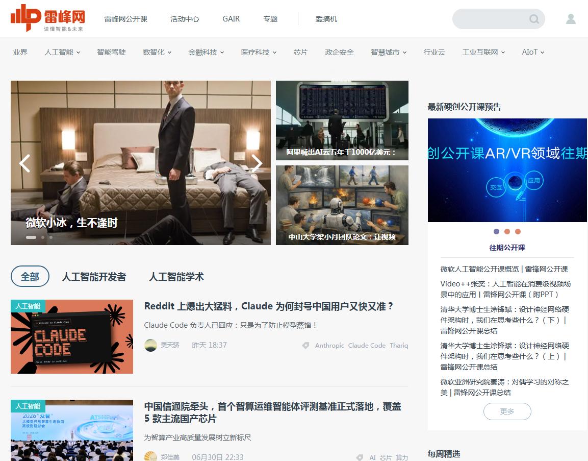588x461 pixels.
Task: Open the Claude Code article thumbnail
Action: pyautogui.click(x=72, y=336)
